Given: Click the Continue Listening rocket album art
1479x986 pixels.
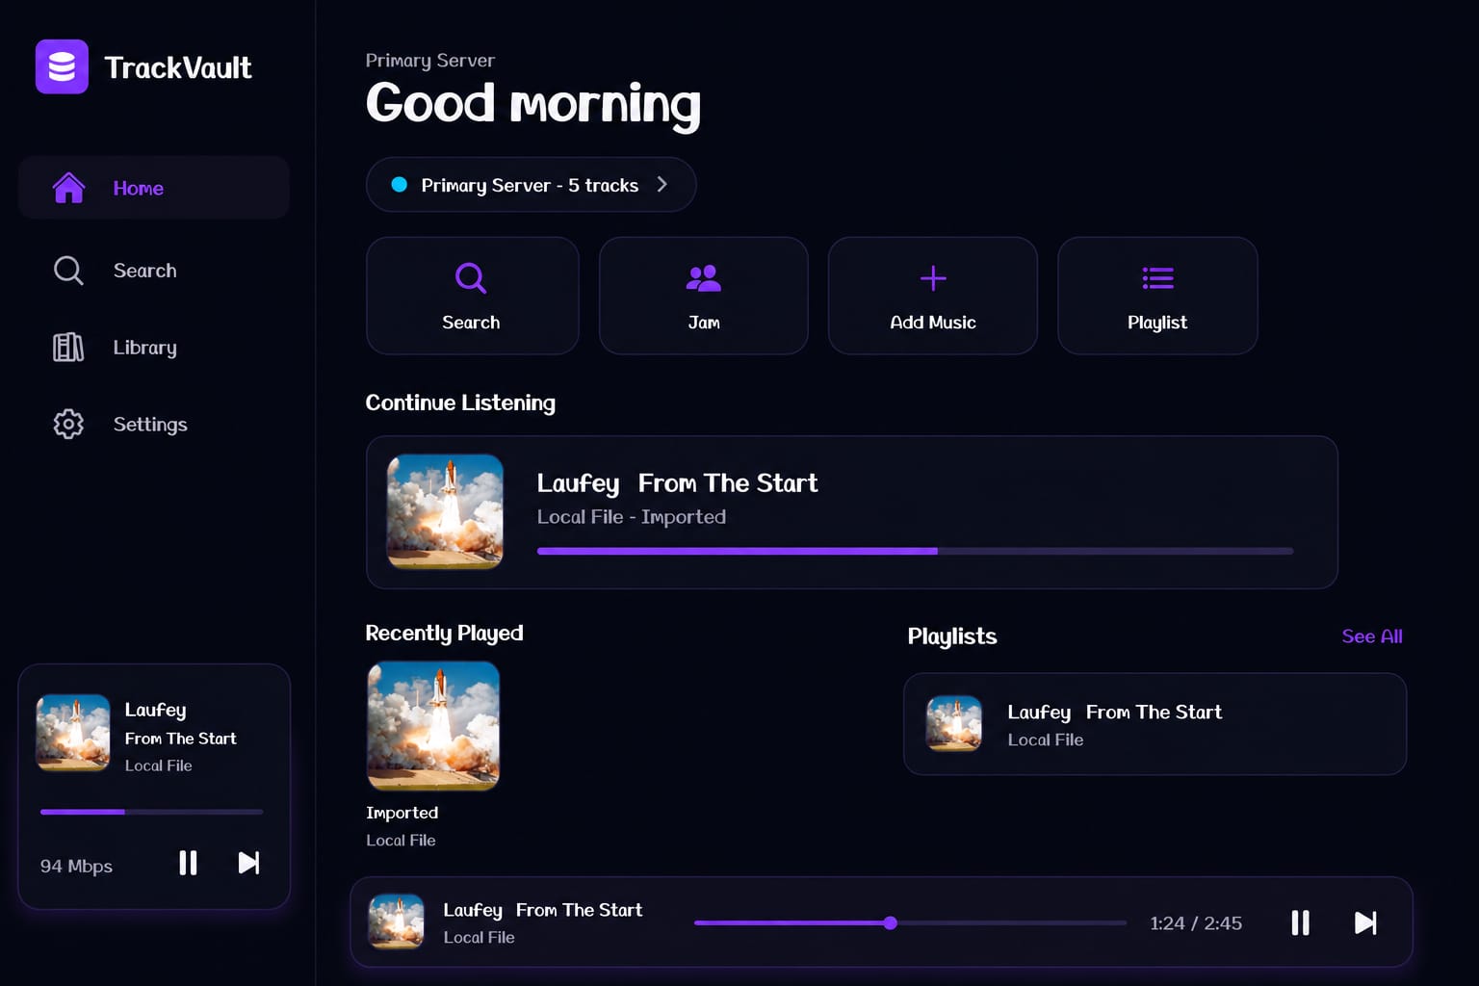Looking at the screenshot, I should point(445,511).
